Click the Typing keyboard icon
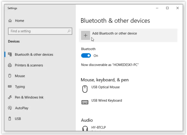This screenshot has height=135, width=187. click(10, 87)
